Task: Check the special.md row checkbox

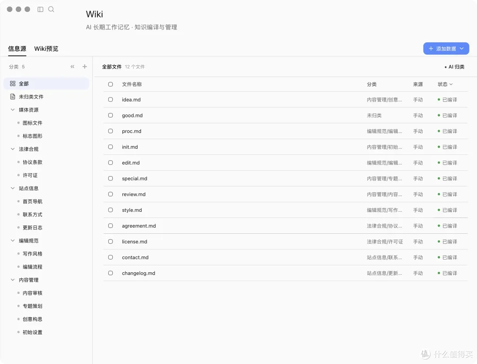Action: tap(110, 178)
